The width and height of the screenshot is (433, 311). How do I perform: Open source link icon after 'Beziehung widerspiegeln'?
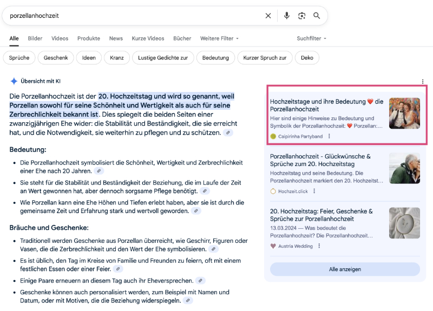(188, 301)
